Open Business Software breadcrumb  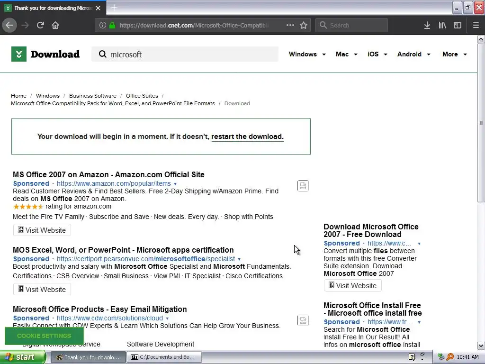pyautogui.click(x=93, y=96)
